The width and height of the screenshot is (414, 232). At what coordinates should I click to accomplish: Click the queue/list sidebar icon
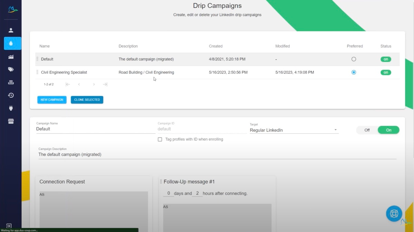pyautogui.click(x=11, y=82)
